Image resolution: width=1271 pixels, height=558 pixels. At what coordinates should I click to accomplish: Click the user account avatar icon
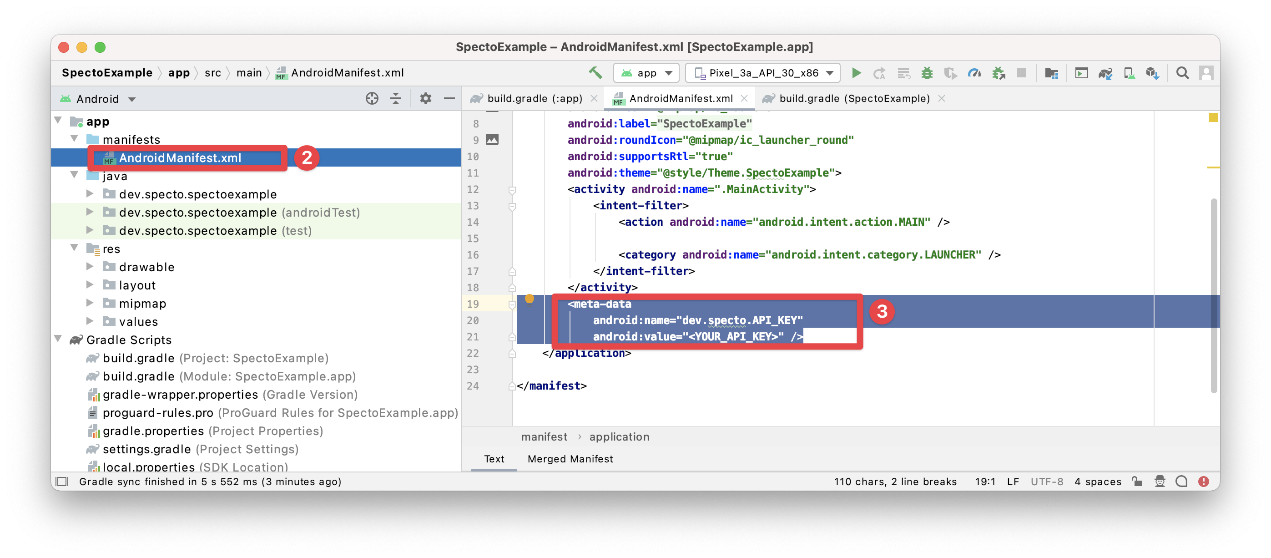coord(1206,73)
